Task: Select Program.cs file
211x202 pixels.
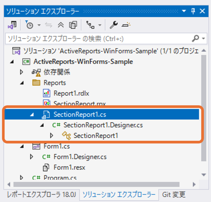Action: click(x=60, y=177)
